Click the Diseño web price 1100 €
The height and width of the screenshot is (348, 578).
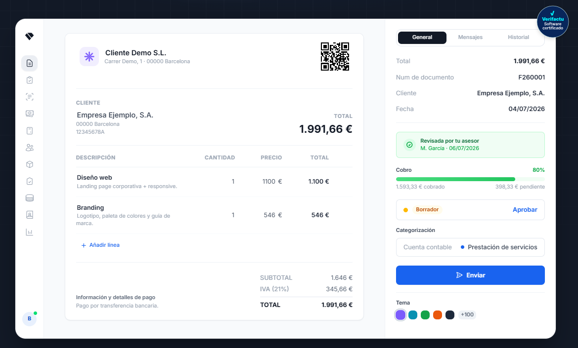click(x=272, y=182)
